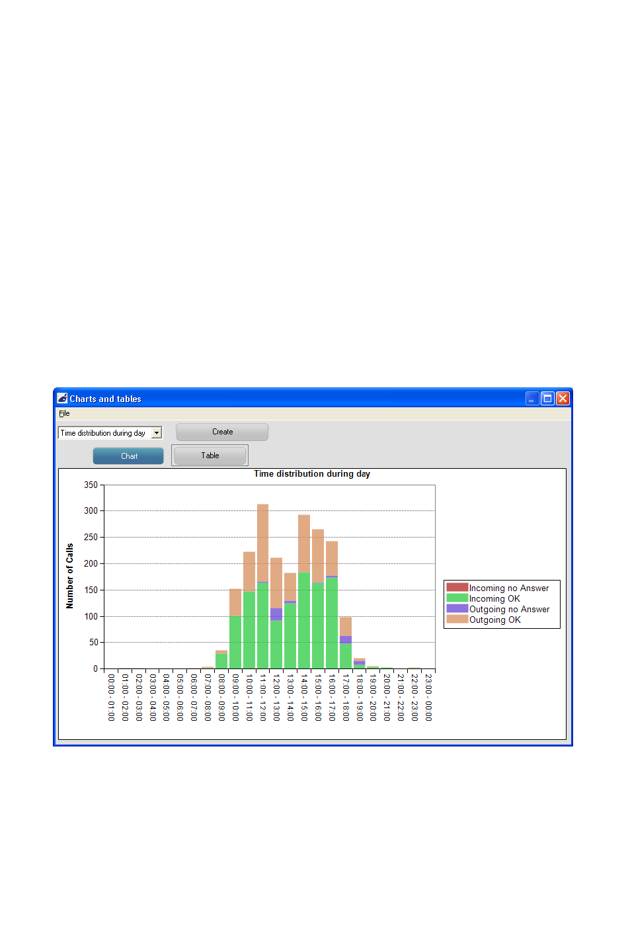628x925 pixels.
Task: Click the Outgoing OK legend label
Action: [x=495, y=620]
